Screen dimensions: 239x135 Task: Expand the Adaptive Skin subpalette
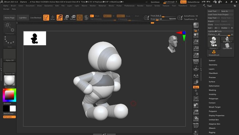click(214, 124)
